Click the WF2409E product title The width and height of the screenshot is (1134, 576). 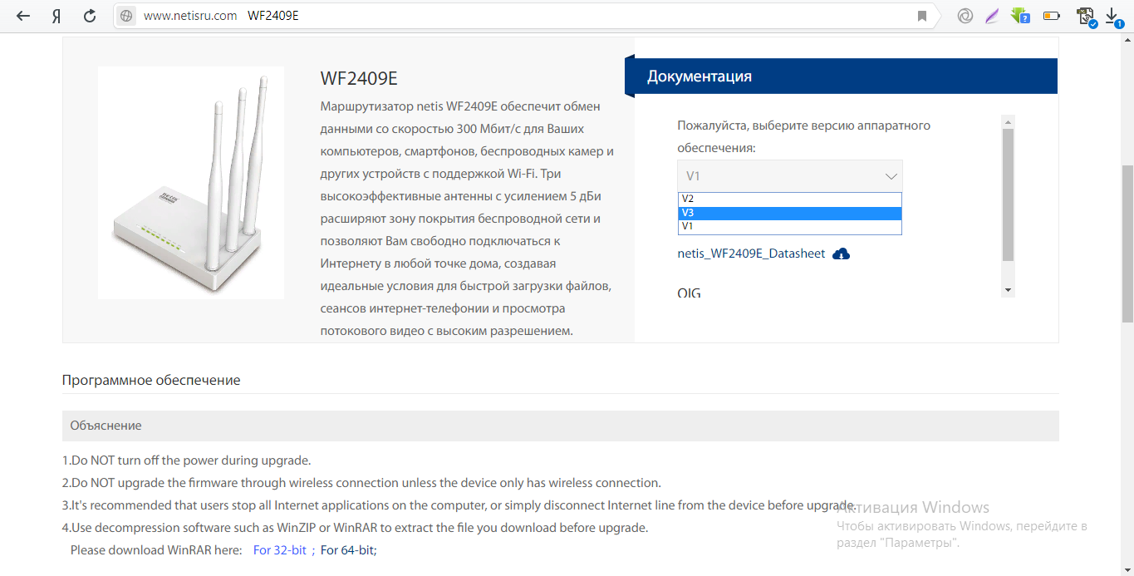359,78
